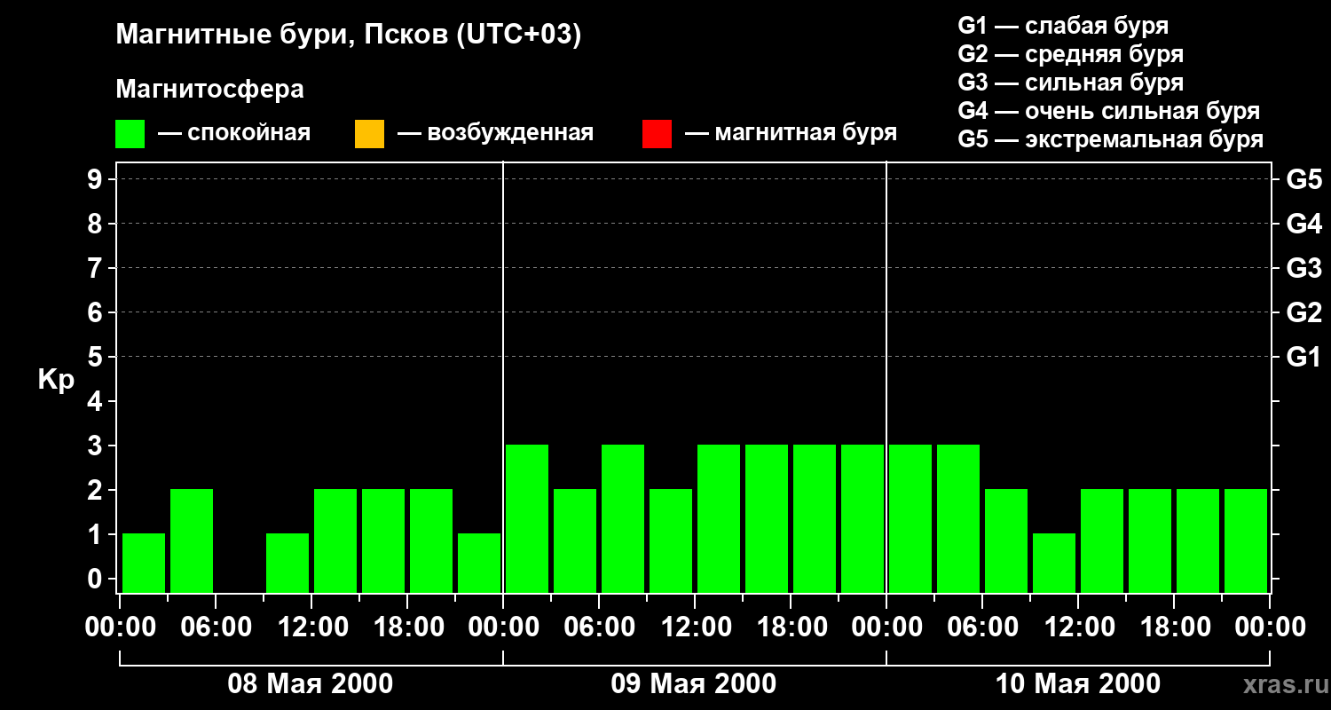Click the red 'магнитная буря' legend swatch
Viewport: 1331px width, 710px height.
pos(657,134)
